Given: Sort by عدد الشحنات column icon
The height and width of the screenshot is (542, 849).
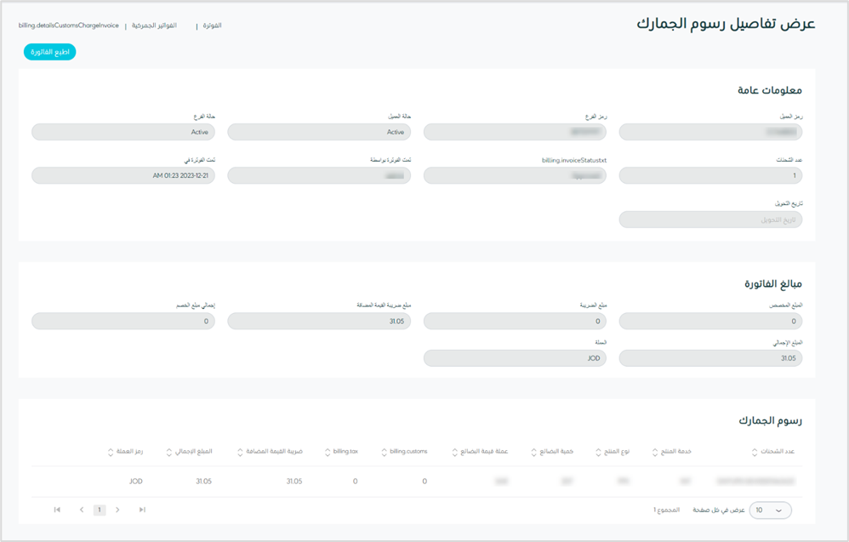Looking at the screenshot, I should tap(755, 452).
